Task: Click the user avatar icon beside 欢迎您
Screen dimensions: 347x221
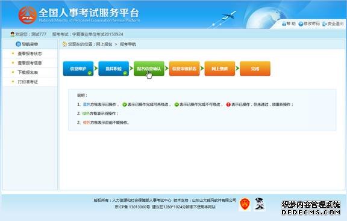Action: (13, 34)
